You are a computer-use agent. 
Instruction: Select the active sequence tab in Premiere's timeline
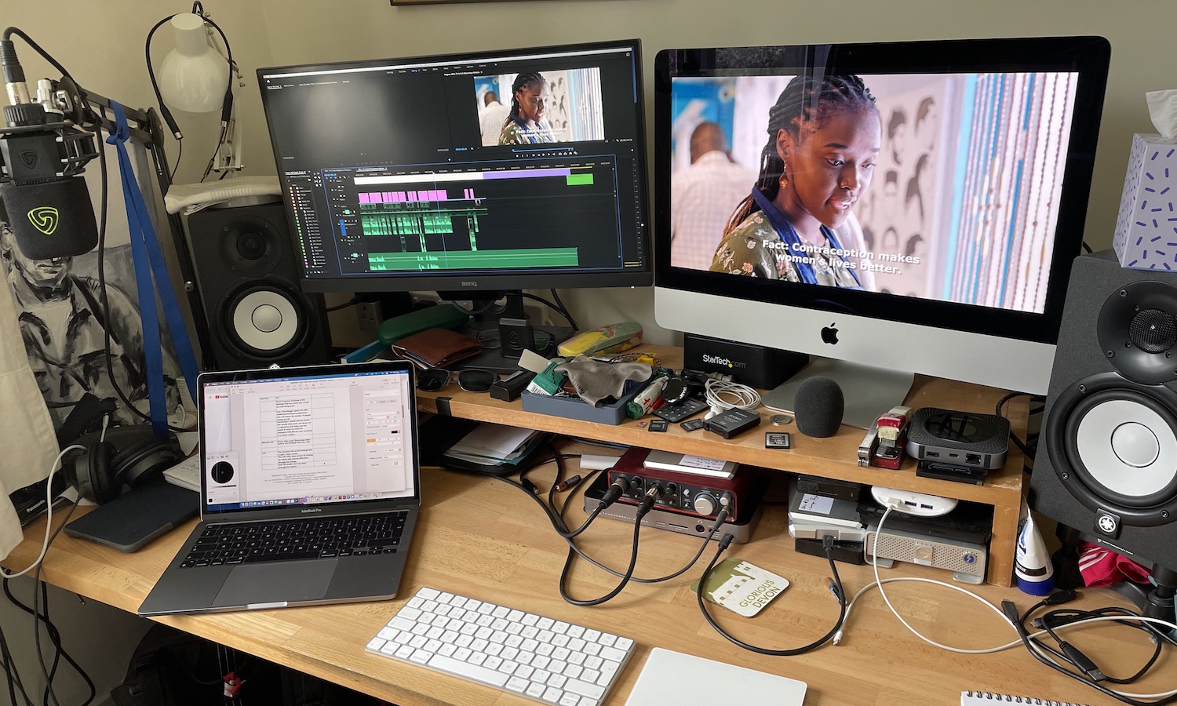[371, 169]
